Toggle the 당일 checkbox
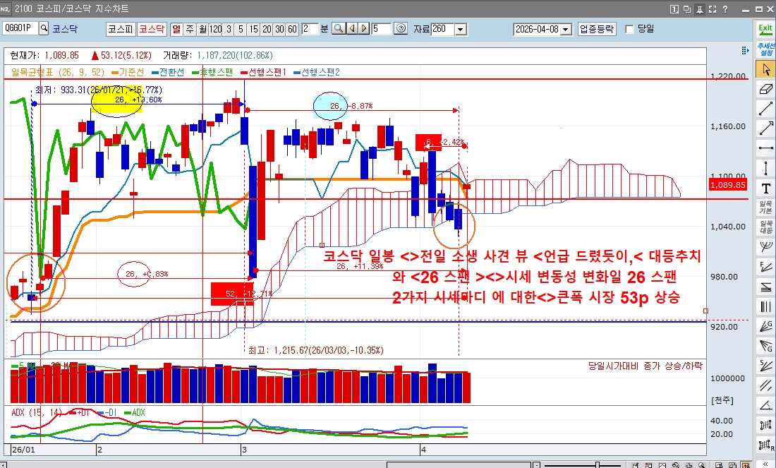This screenshot has height=468, width=776. coord(629,29)
